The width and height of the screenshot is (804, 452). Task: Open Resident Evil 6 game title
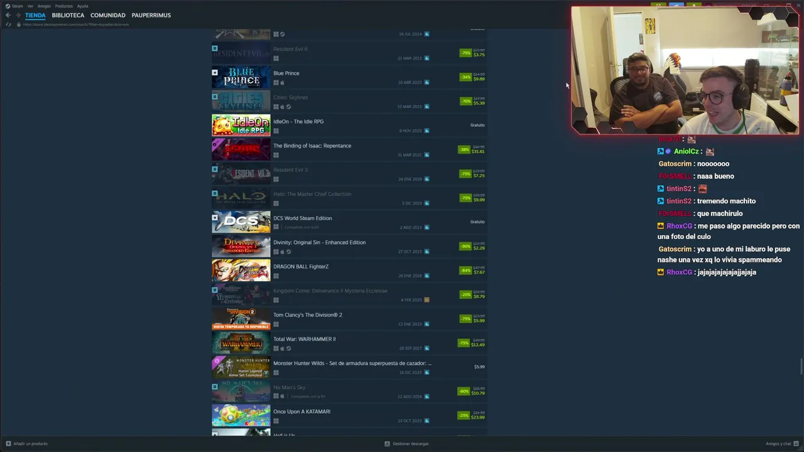290,49
